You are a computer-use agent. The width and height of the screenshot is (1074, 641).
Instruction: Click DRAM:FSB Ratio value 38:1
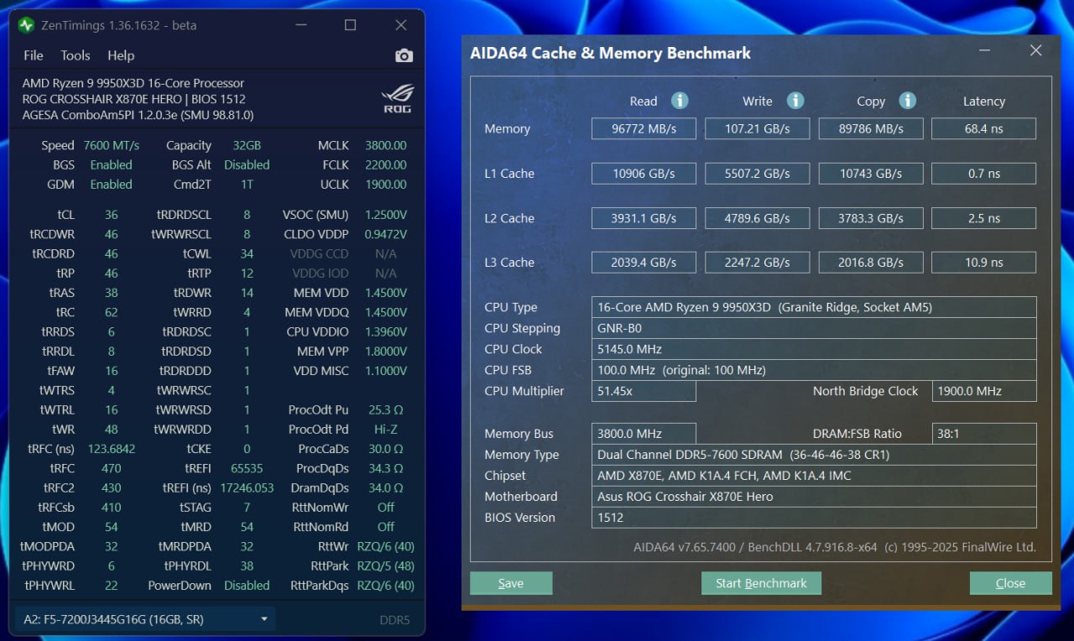(x=983, y=434)
